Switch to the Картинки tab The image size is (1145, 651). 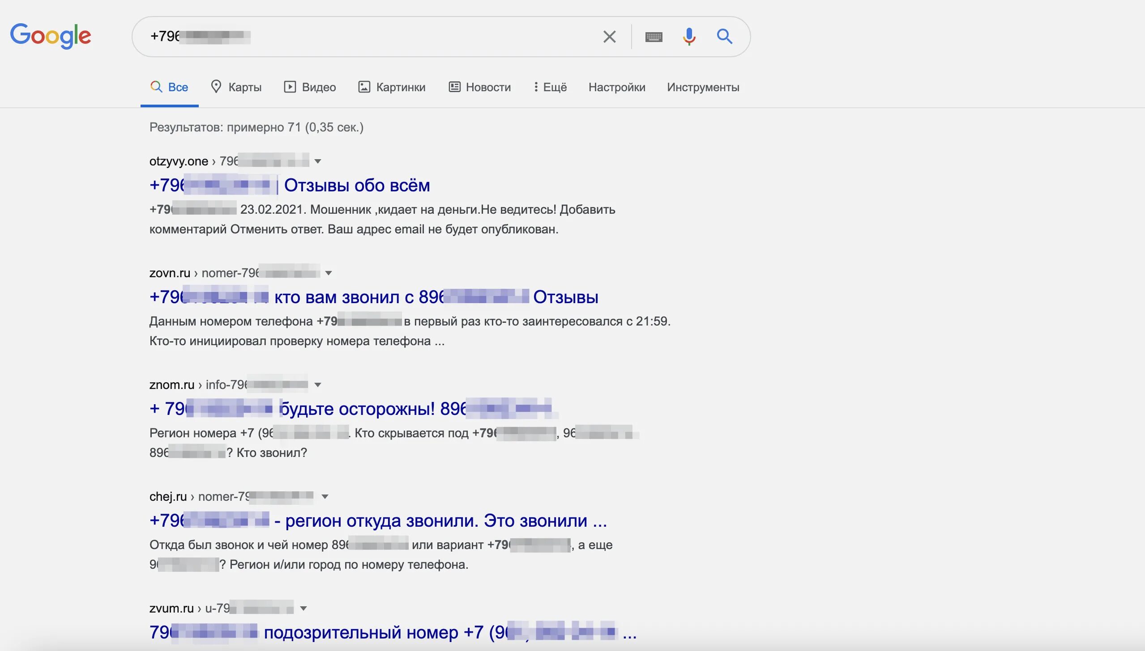click(392, 87)
